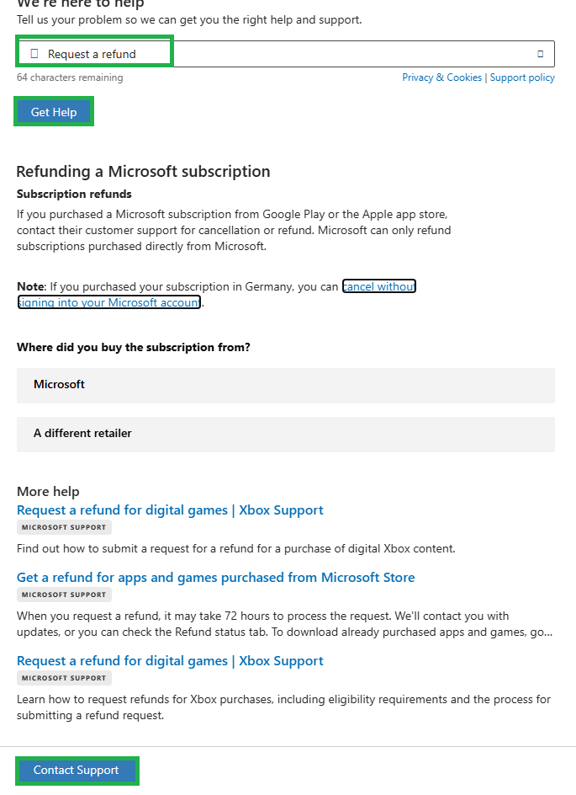Click Microsoft Support badge under 'Get a refund' link

pyautogui.click(x=64, y=595)
